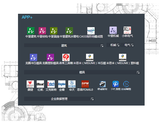This screenshot has height=123, width=162.
Task: Open the 红帆 iOffice.net app
Action: click(40, 84)
